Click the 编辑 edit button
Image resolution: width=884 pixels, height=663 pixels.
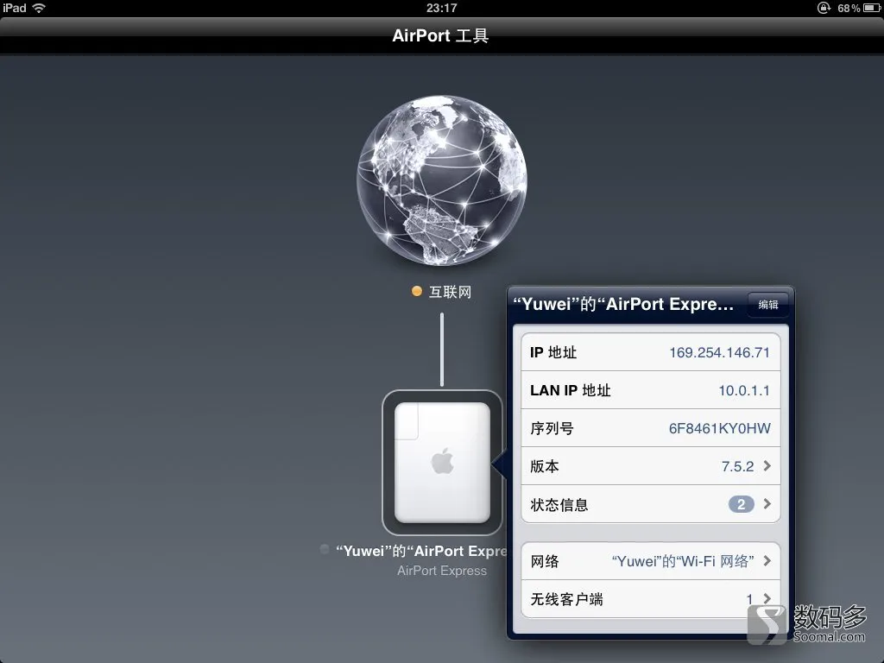(x=767, y=305)
